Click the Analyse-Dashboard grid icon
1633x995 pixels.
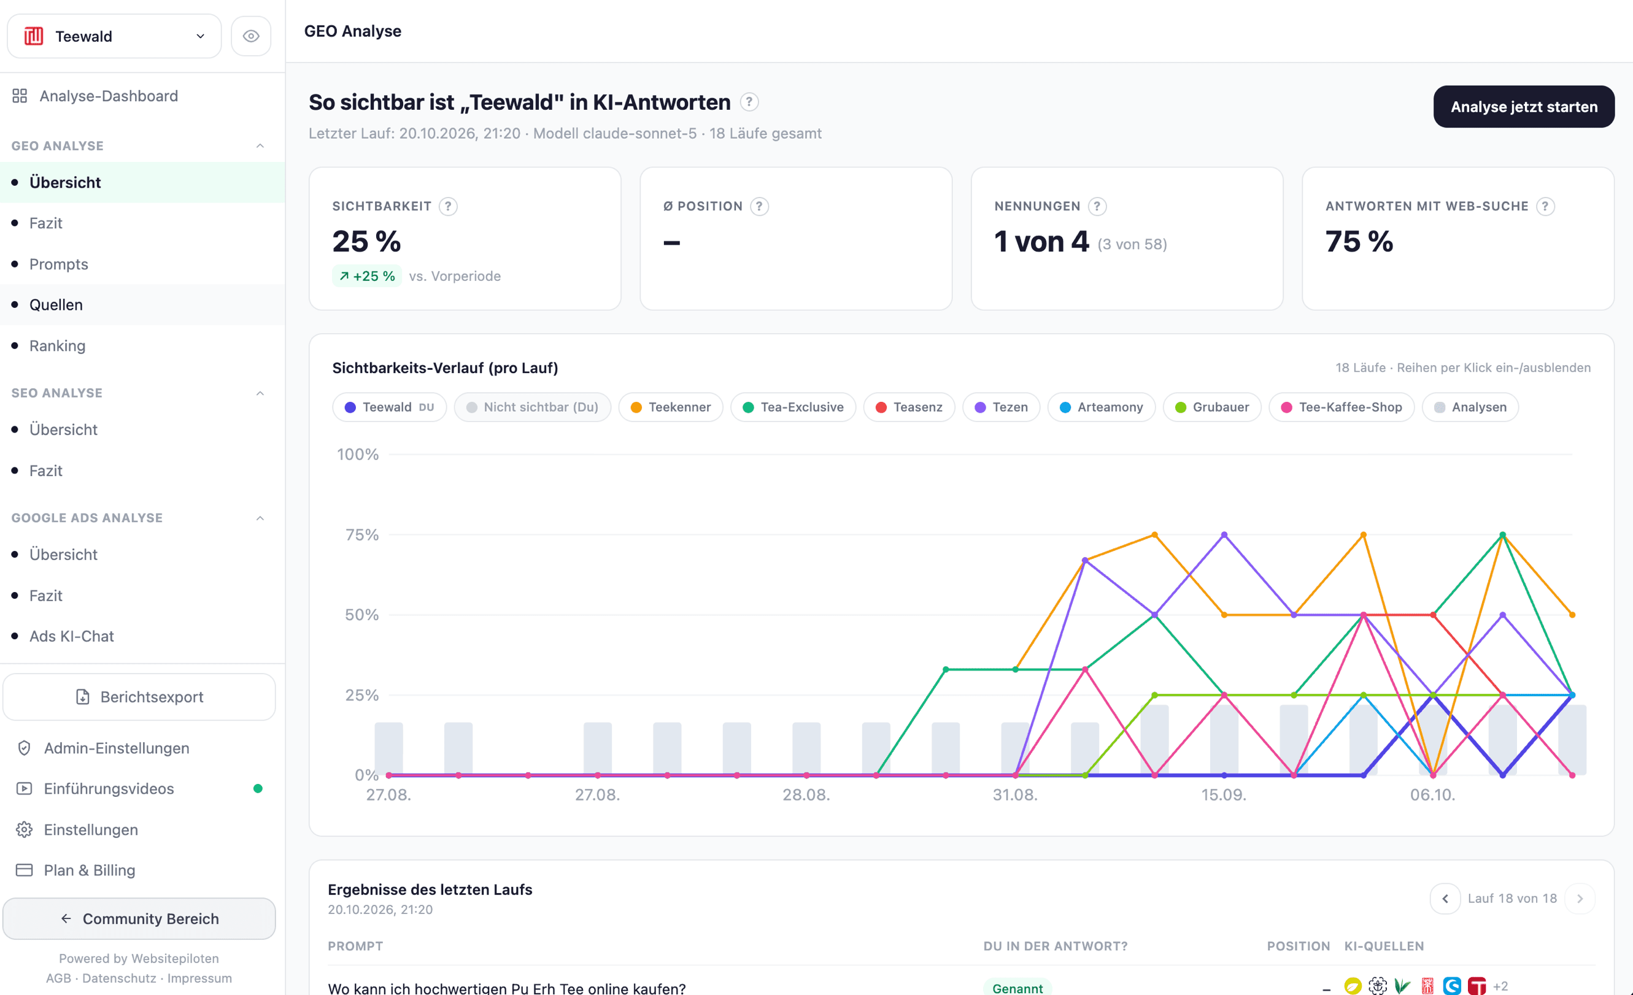(x=20, y=96)
